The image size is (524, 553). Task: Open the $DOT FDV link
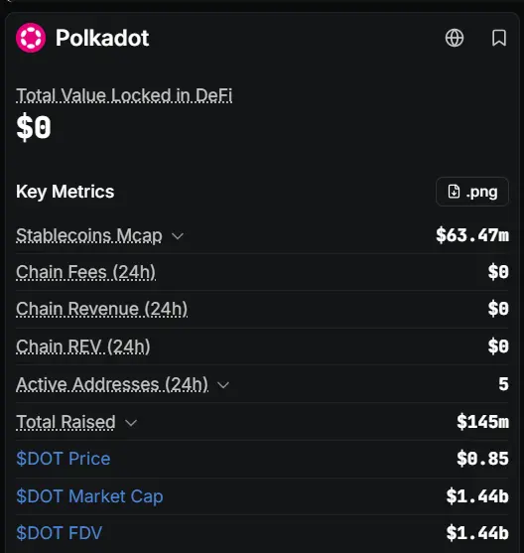click(60, 532)
